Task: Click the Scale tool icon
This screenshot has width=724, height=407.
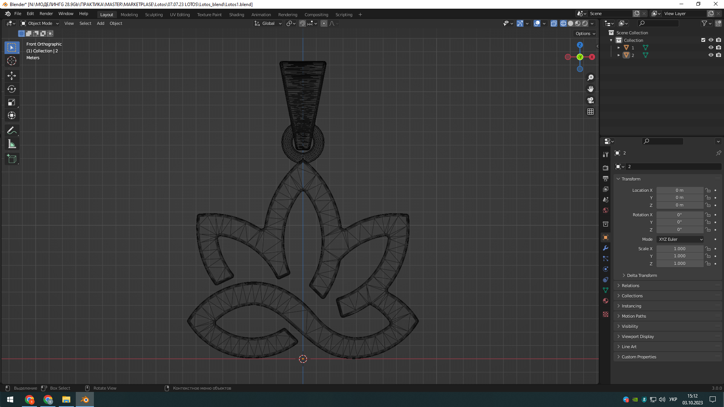Action: 11,103
